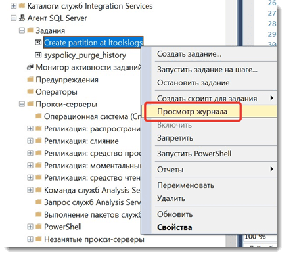Screen dimensions: 297x257
Task: Click the Команда служб Analysis Services folder icon
Action: 38,189
